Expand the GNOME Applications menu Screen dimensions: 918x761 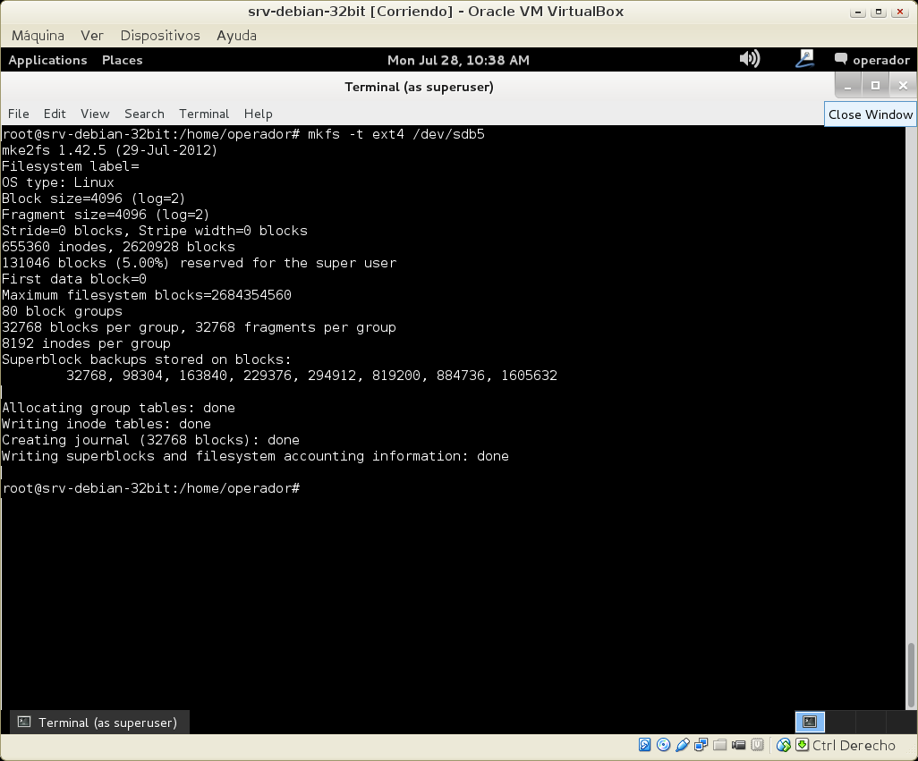(x=47, y=60)
